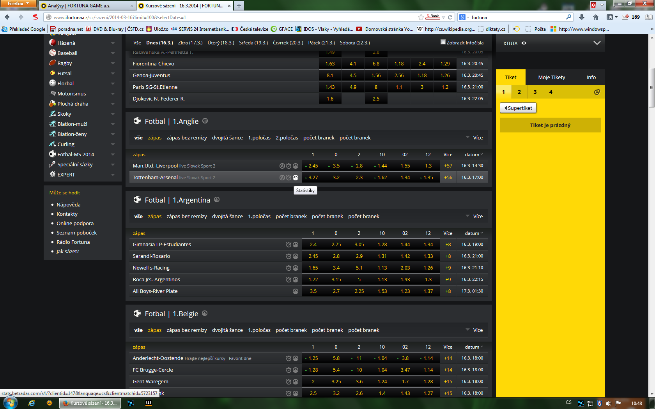
Task: Bookmark this page with the star icon
Action: coord(421,17)
